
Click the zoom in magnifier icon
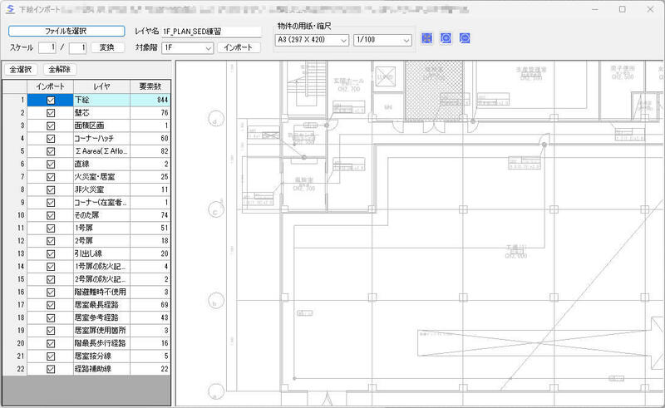pyautogui.click(x=446, y=38)
